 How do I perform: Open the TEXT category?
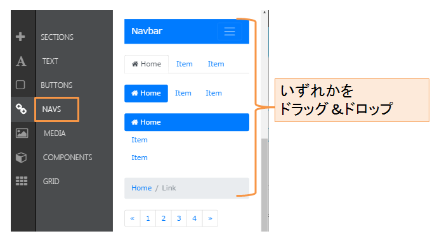[50, 61]
